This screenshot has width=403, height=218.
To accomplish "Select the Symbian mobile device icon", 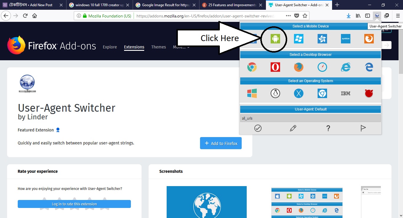I will pos(346,39).
